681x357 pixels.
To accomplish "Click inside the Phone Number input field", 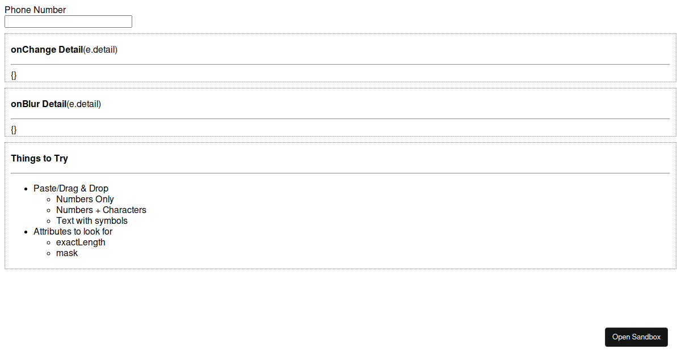I will (x=68, y=22).
